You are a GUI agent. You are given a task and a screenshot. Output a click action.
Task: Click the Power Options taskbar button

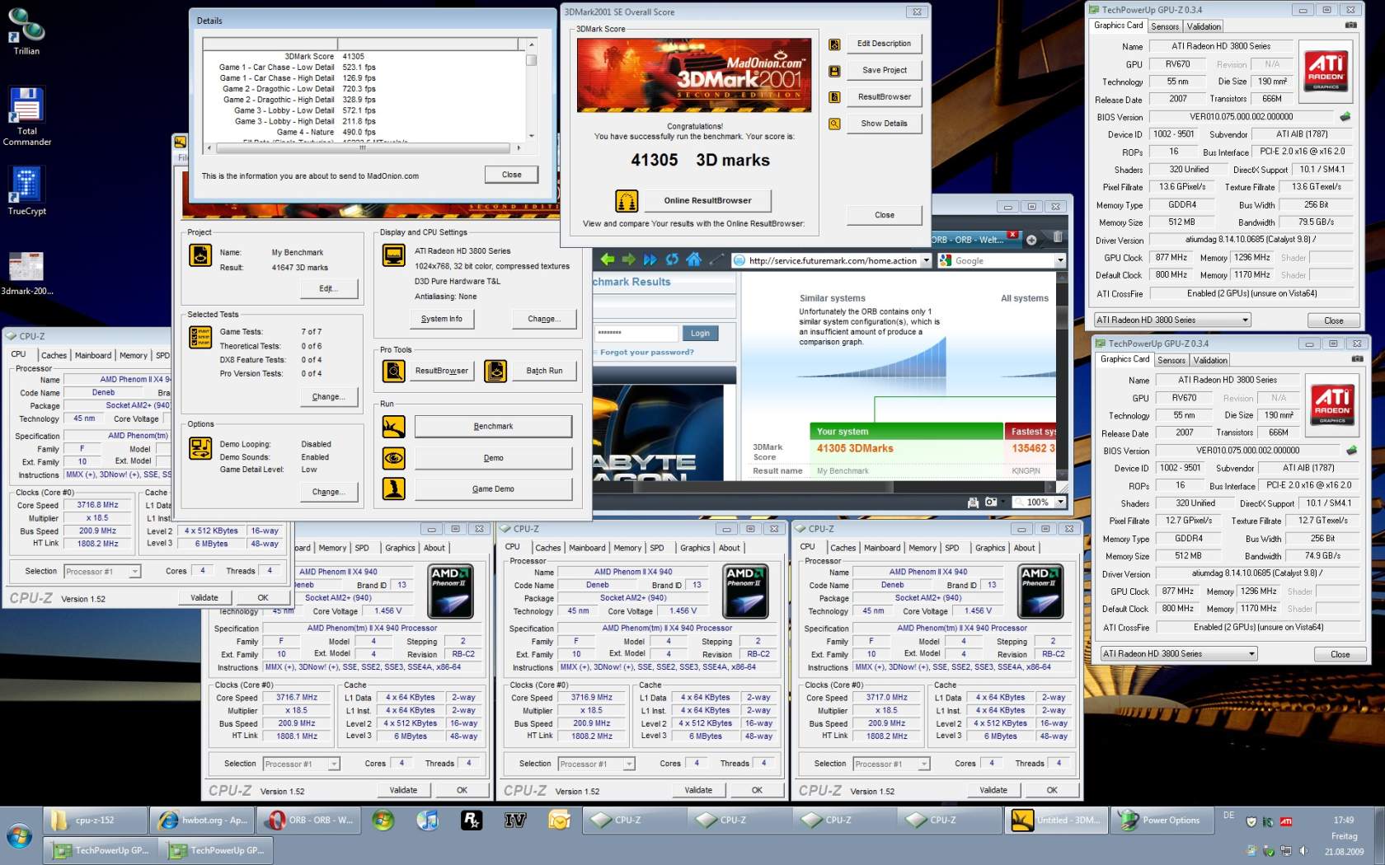[x=1162, y=820]
